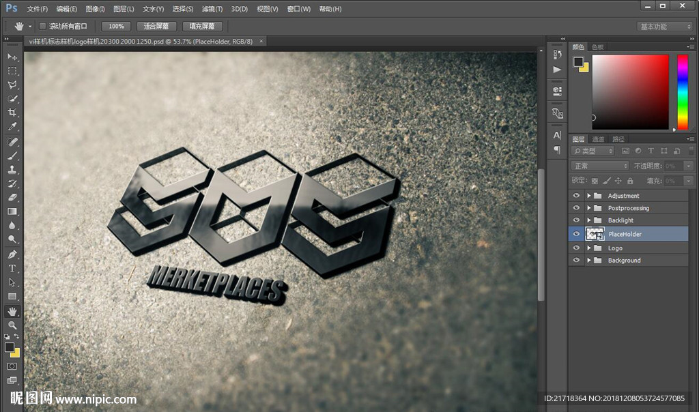The height and width of the screenshot is (412, 699).
Task: Toggle visibility of the Logo group
Action: (576, 248)
